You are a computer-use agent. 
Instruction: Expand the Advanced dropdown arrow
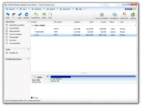pos(73,9)
